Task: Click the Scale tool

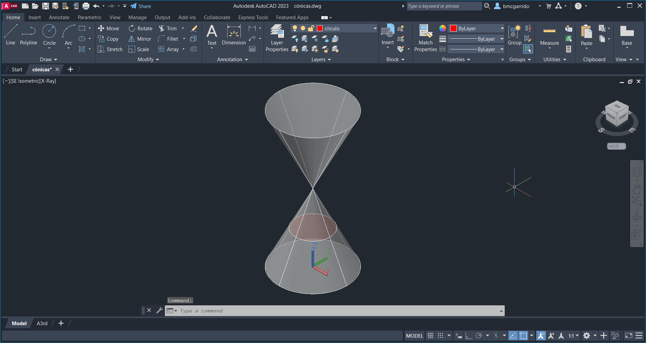Action: click(x=139, y=49)
